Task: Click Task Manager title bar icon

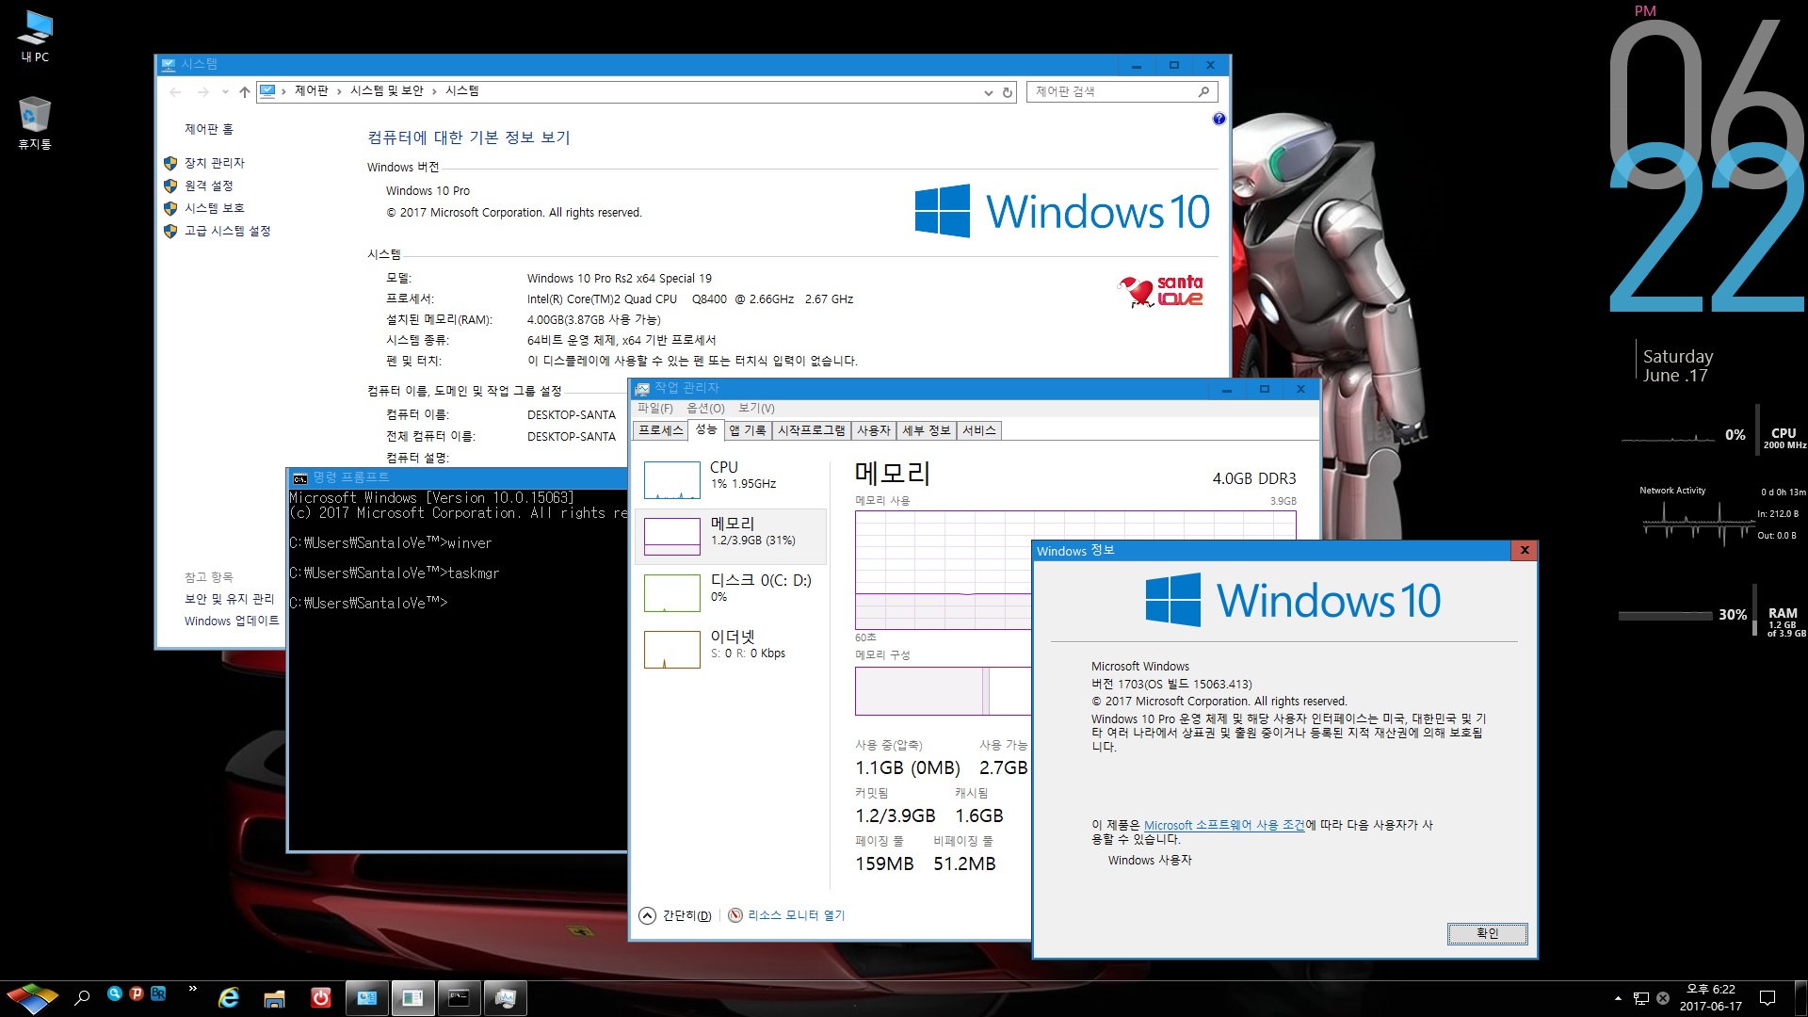Action: tap(642, 389)
